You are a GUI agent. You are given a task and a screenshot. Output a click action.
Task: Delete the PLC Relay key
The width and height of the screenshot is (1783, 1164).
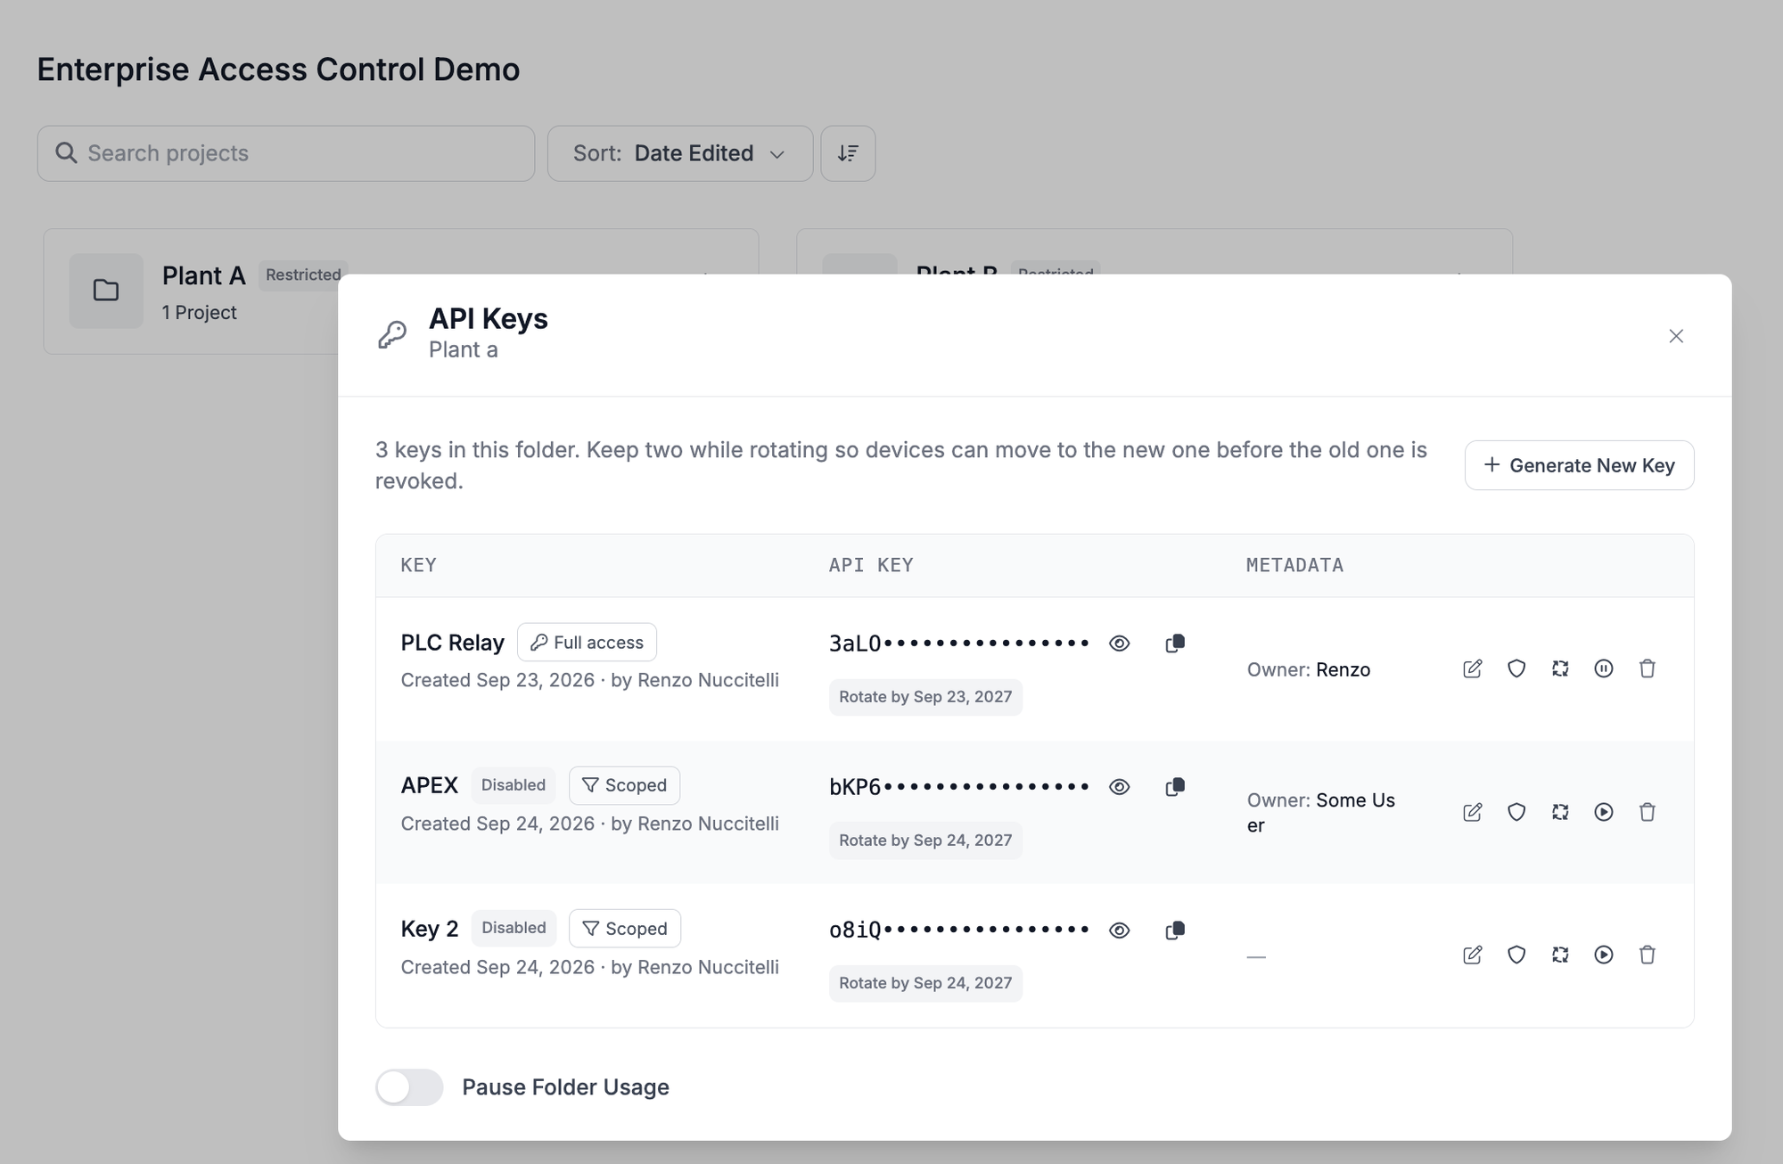(x=1647, y=668)
